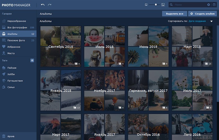
Task: Open the Места section
Action: click(18, 53)
